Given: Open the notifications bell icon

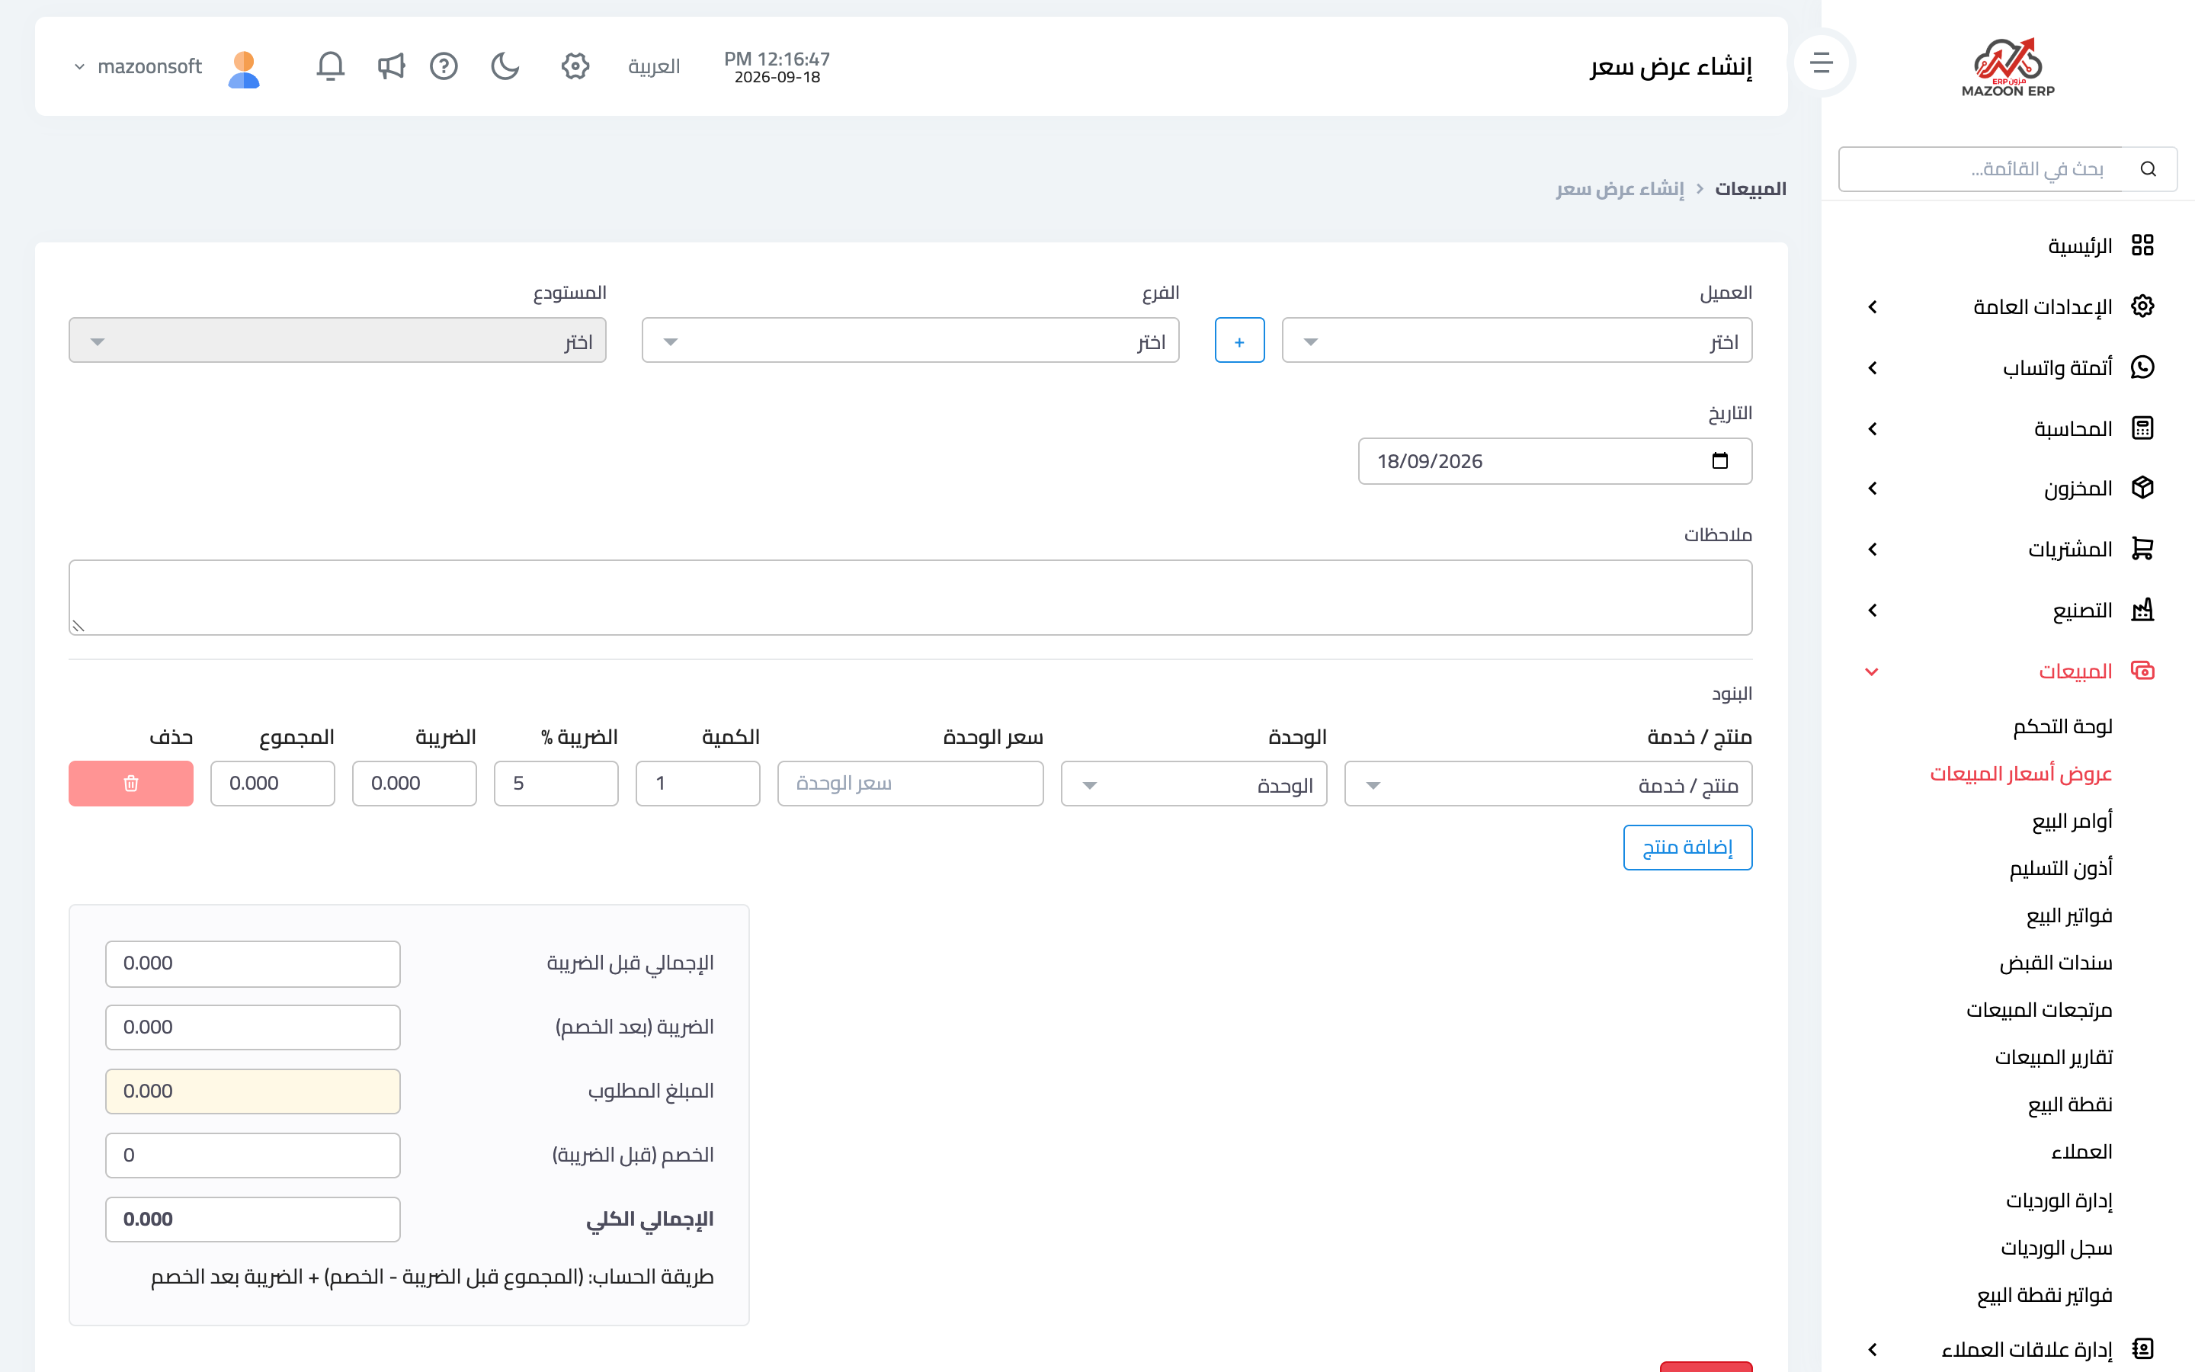Looking at the screenshot, I should (330, 66).
